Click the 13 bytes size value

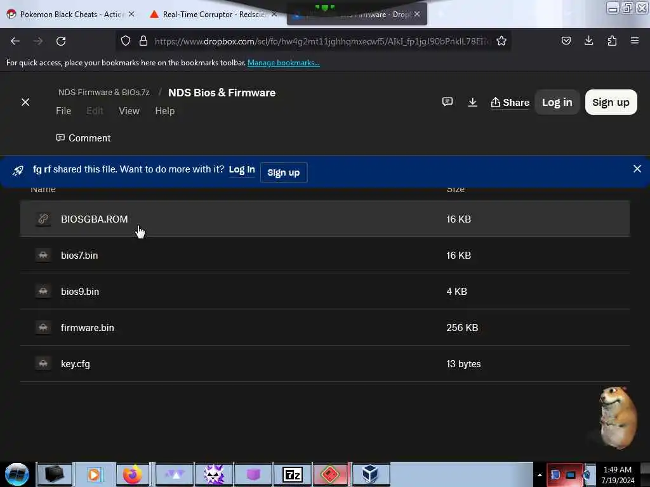463,364
